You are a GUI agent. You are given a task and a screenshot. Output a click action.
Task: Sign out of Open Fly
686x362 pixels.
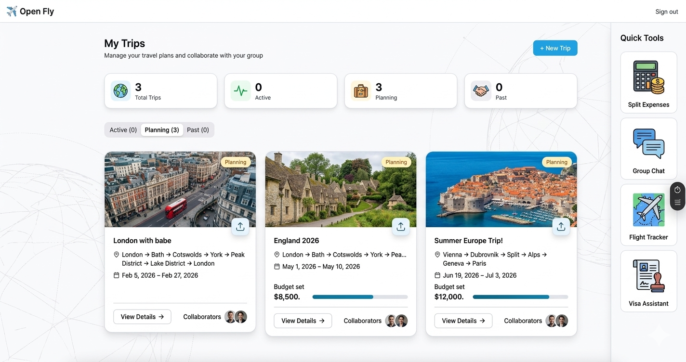click(x=666, y=11)
